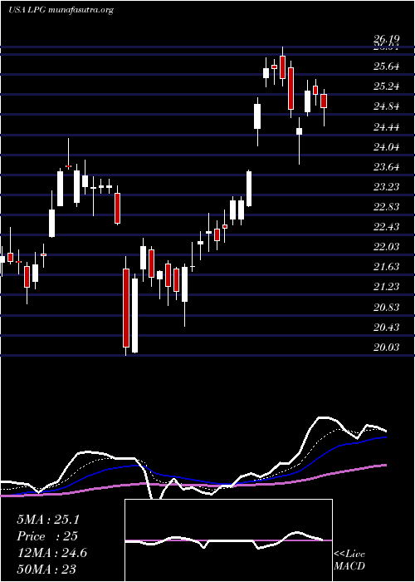Image resolution: width=415 pixels, height=582 pixels.
Task: Click the last red candlestick on the chart
Action: 324,101
